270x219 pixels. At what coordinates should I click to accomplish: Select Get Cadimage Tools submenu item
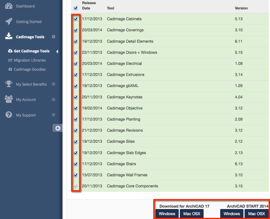coord(32,51)
